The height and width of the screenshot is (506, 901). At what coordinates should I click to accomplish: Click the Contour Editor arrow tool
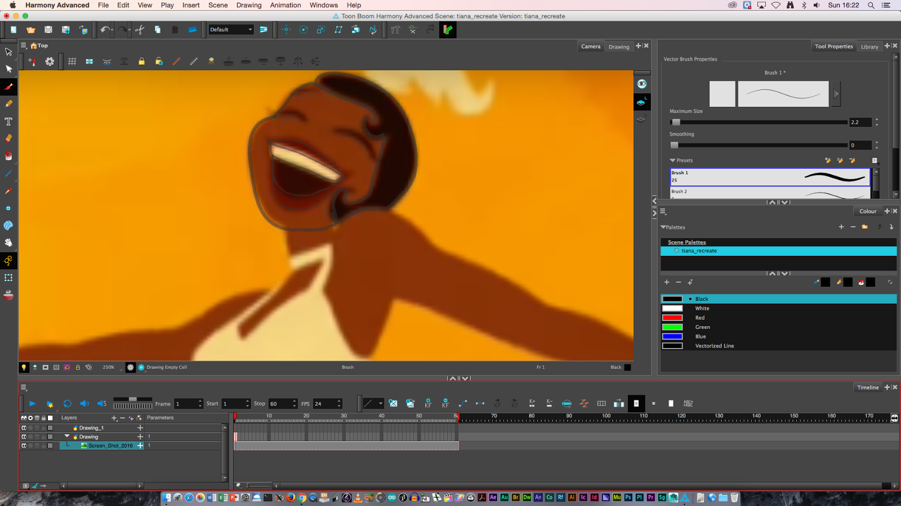tap(8, 69)
